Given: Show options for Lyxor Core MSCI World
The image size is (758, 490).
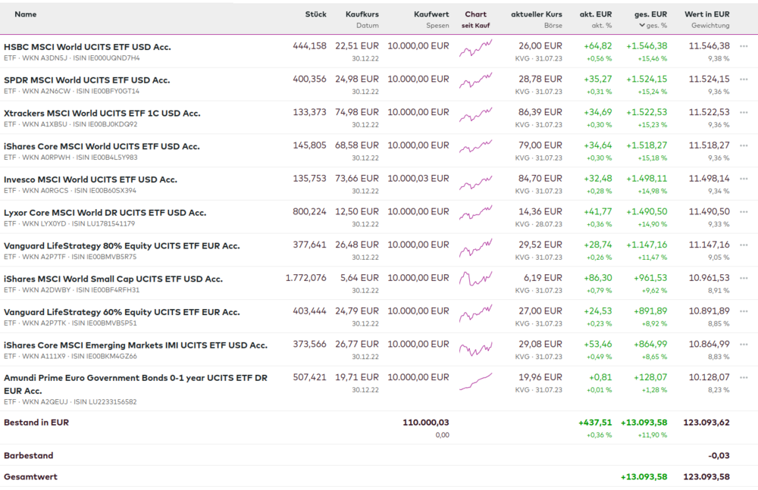Looking at the screenshot, I should (x=744, y=212).
